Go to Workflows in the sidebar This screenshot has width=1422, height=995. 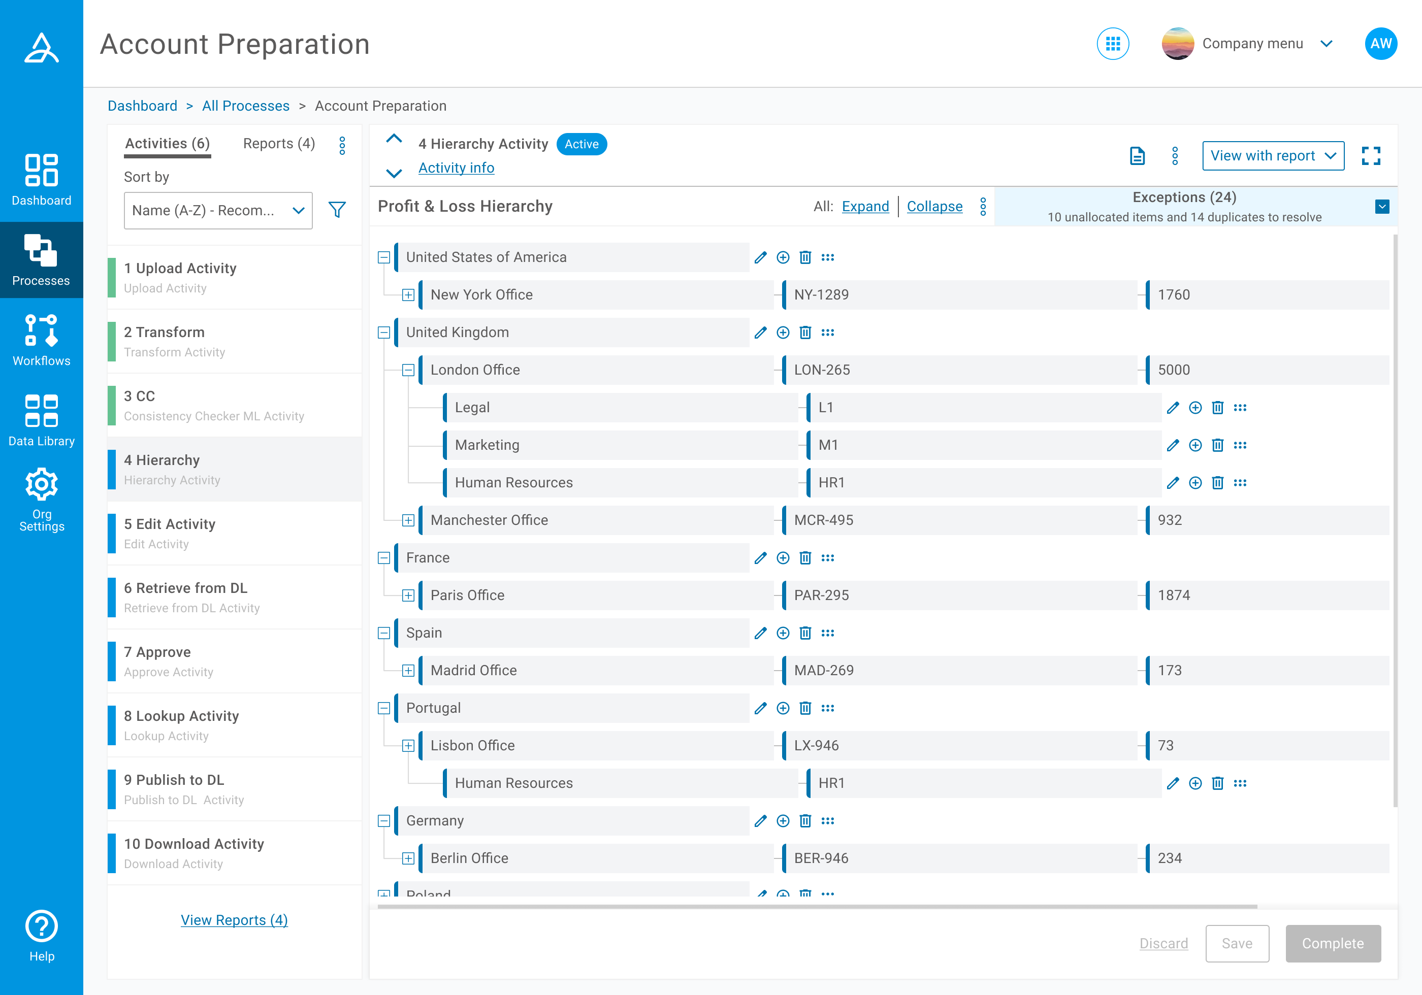coord(42,340)
